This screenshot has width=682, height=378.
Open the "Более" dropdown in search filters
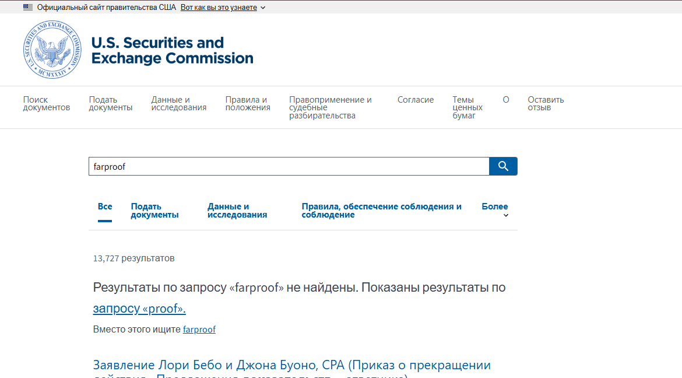[x=495, y=211]
